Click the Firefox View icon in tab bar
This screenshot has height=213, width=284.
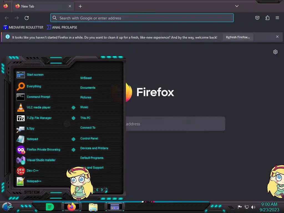pyautogui.click(x=6, y=6)
